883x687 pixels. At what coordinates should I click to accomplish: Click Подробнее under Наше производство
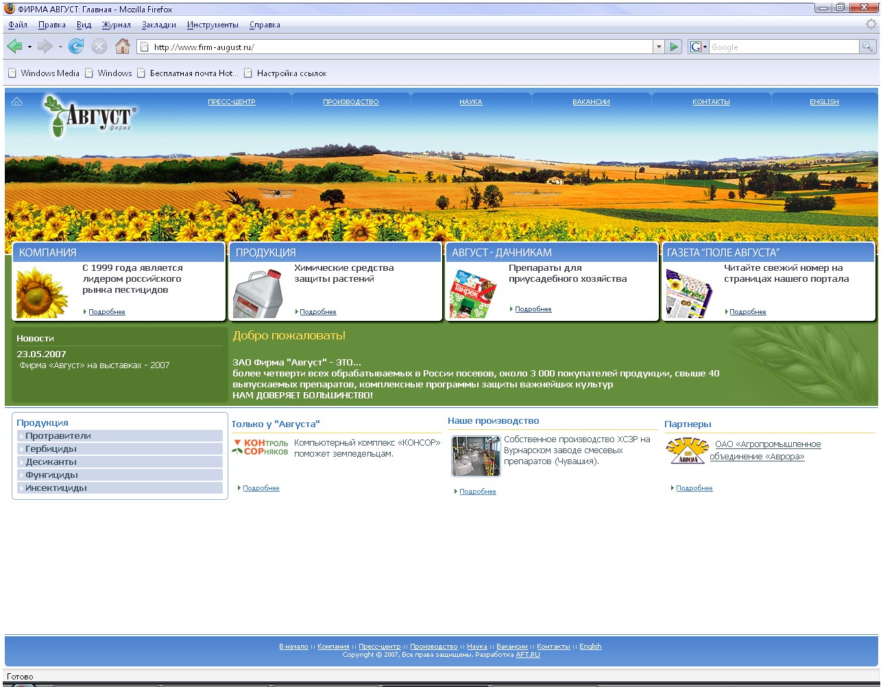coord(478,492)
